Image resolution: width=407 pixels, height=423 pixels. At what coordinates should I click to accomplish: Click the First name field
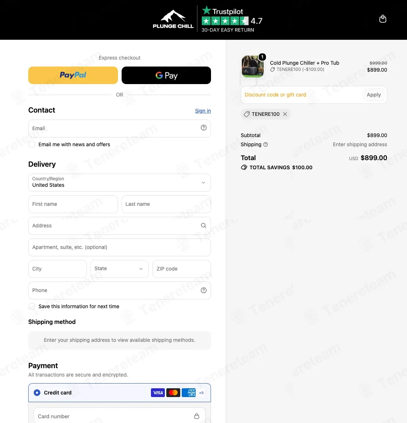[x=73, y=204]
